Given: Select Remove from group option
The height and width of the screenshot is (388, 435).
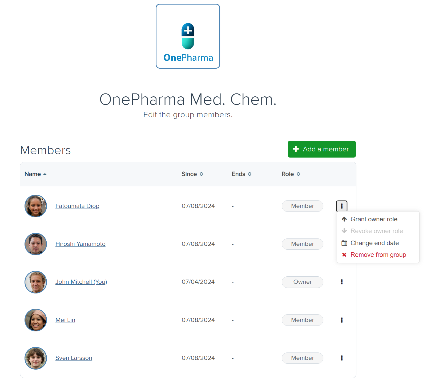Looking at the screenshot, I should [x=378, y=255].
